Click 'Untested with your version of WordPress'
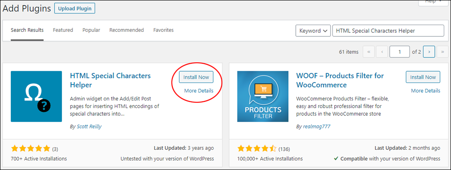Screen dimensions: 451x170 (x=167, y=158)
